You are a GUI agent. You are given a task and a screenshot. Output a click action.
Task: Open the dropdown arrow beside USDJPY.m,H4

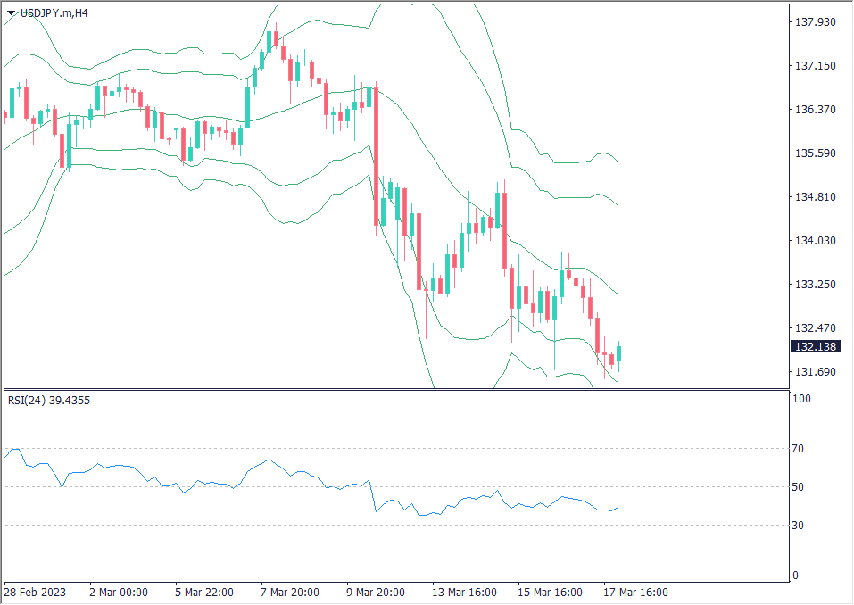(x=11, y=12)
